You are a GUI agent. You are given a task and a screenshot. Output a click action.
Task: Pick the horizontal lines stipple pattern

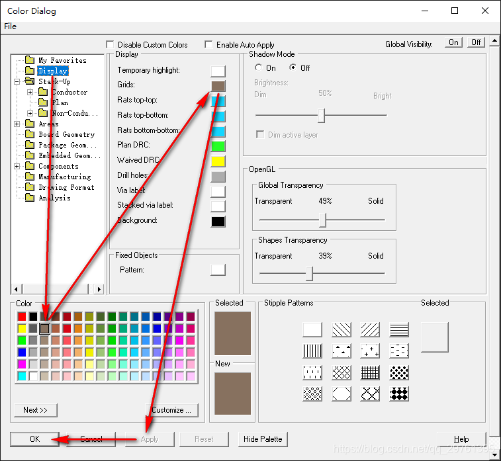(x=399, y=329)
